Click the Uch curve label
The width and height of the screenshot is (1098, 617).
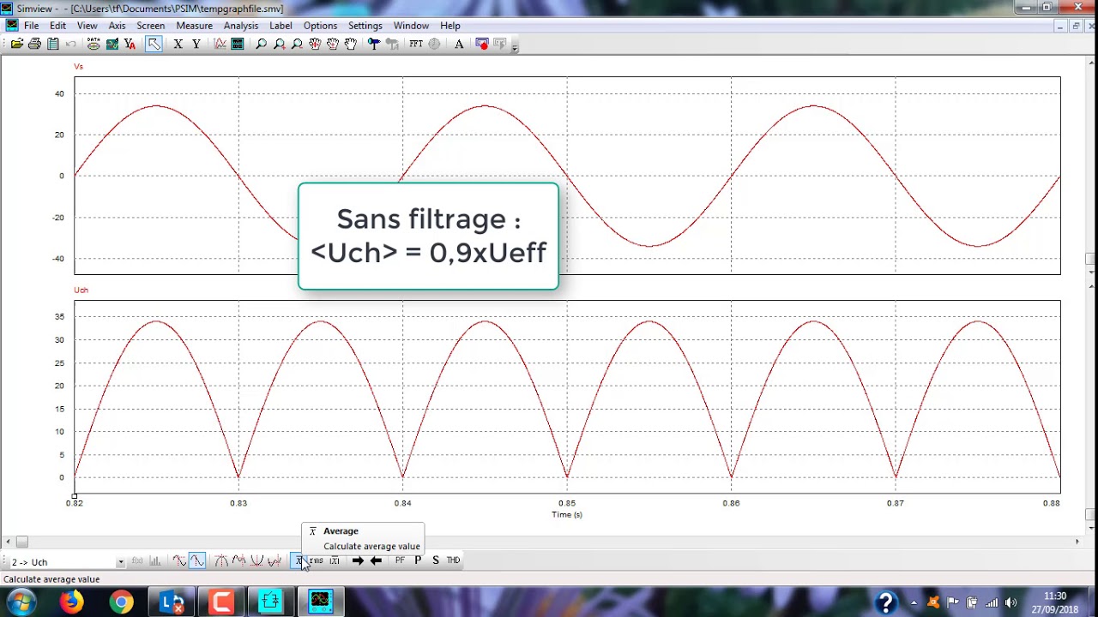tap(81, 290)
